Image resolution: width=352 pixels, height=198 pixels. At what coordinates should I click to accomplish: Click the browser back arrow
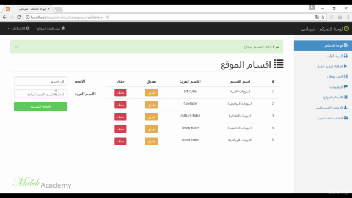click(5, 17)
